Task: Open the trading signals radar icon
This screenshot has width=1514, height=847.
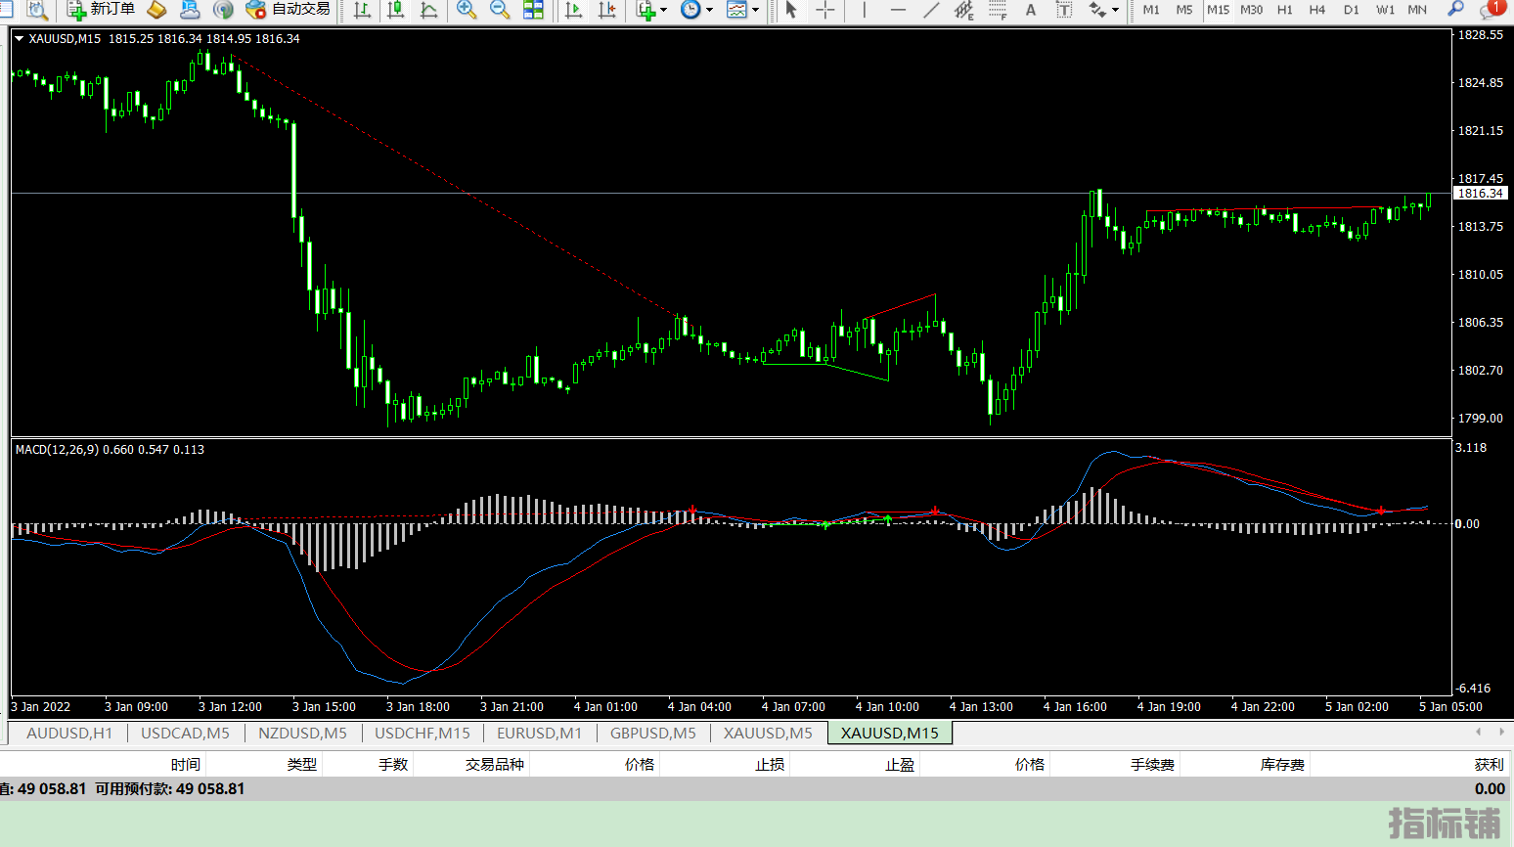Action: [223, 10]
